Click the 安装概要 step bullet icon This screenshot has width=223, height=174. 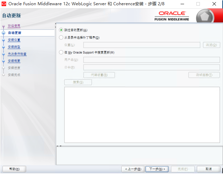coord(4,61)
